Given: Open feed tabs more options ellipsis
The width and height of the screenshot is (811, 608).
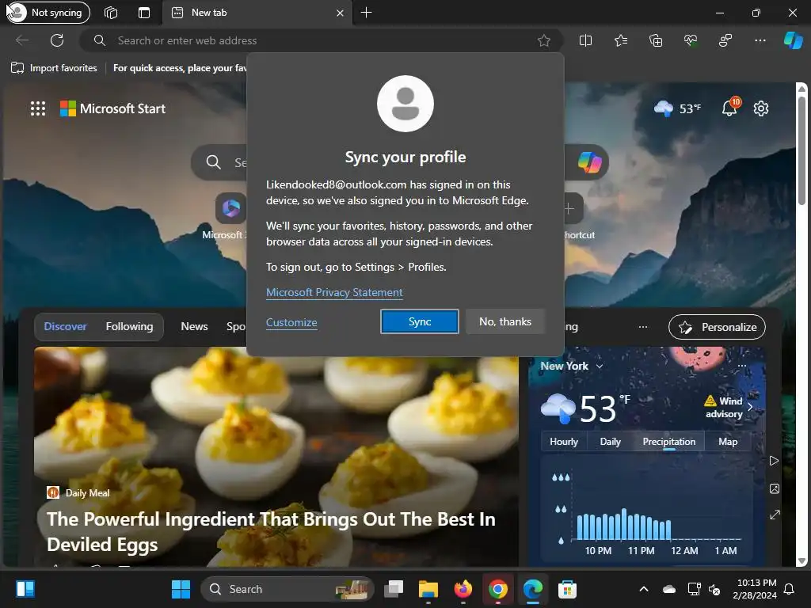Looking at the screenshot, I should [642, 327].
